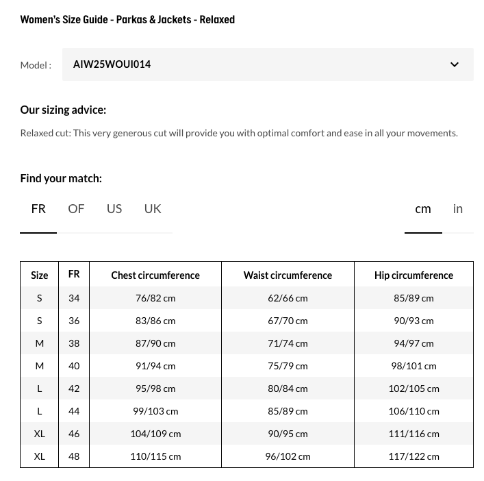Click the 104/109 cm chest value

pyautogui.click(x=155, y=434)
